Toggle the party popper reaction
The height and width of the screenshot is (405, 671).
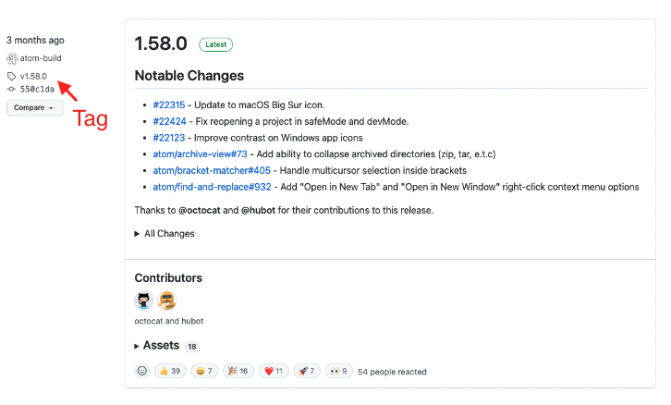tap(239, 371)
